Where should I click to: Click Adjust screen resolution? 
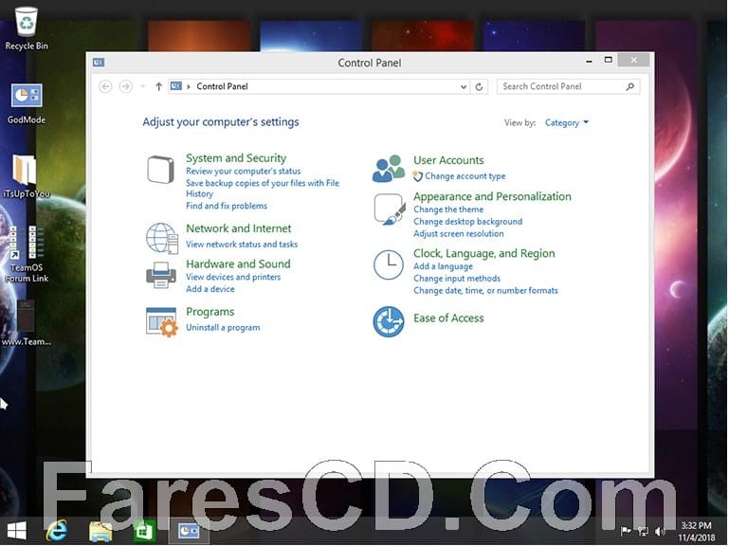point(459,234)
